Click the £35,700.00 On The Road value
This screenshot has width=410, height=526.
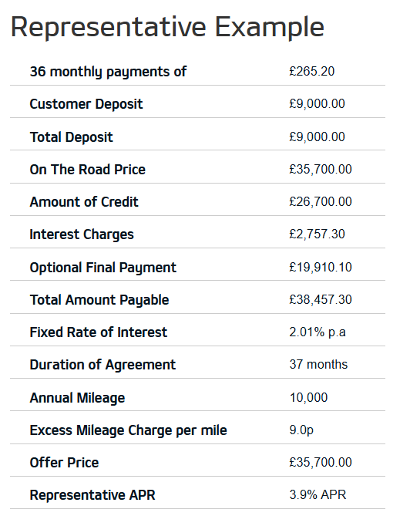[321, 169]
